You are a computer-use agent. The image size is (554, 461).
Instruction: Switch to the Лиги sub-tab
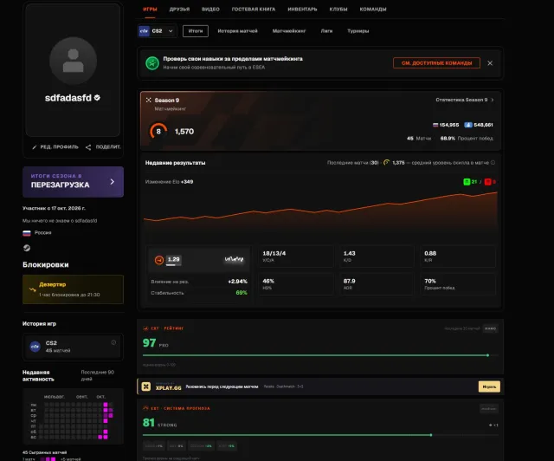tap(326, 31)
